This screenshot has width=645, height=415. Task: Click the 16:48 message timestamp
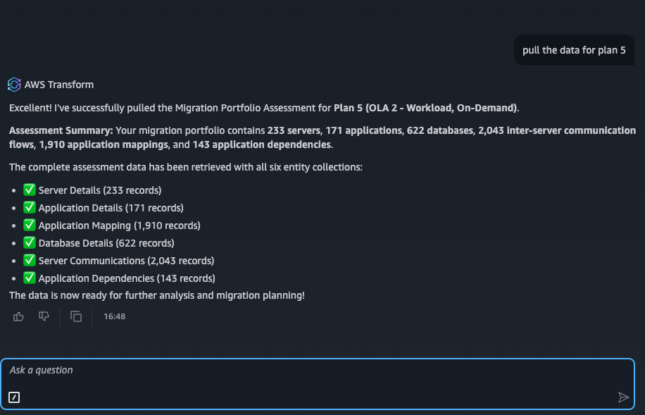click(x=114, y=316)
